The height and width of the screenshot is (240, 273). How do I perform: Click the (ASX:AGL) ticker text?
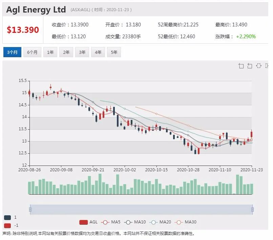80,10
